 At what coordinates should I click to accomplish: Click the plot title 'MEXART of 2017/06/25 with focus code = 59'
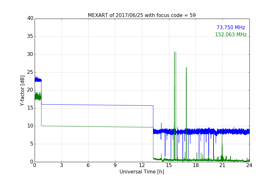142,15
